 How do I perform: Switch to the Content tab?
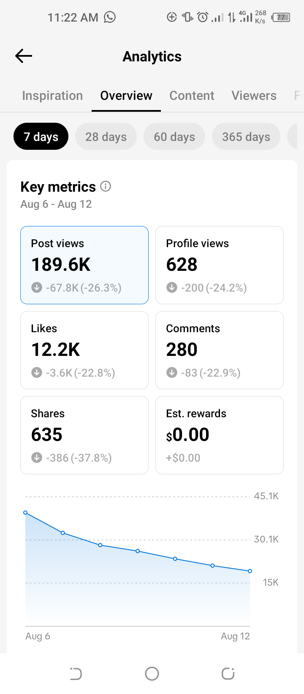pyautogui.click(x=192, y=96)
